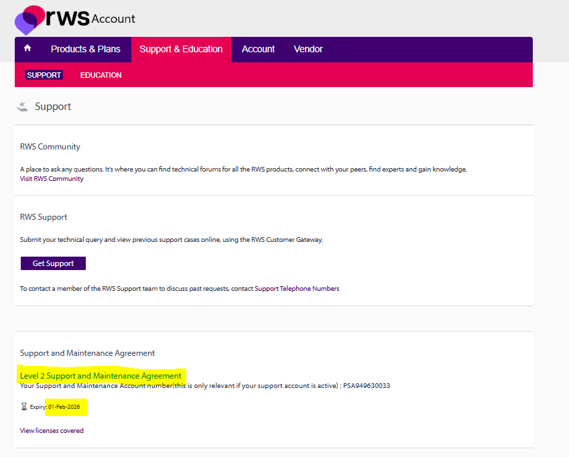Click the account number PSA949630033
Image resolution: width=569 pixels, height=457 pixels.
(x=366, y=385)
